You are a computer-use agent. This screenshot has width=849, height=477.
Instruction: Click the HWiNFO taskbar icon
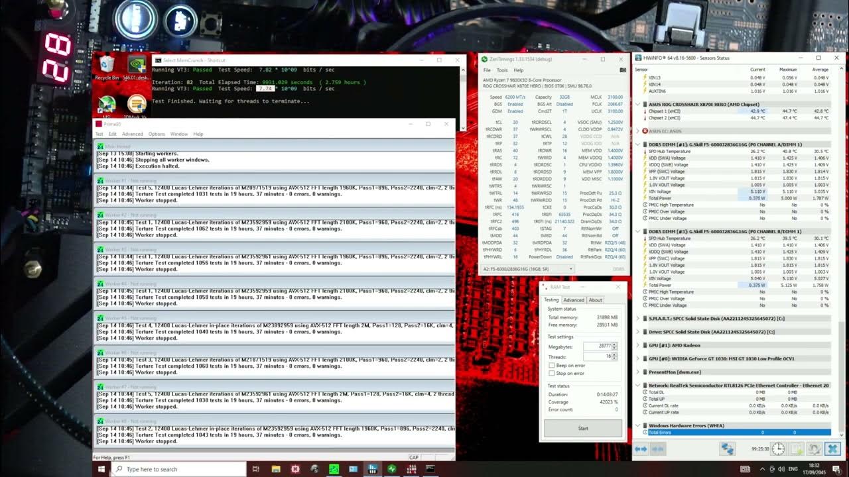click(372, 469)
